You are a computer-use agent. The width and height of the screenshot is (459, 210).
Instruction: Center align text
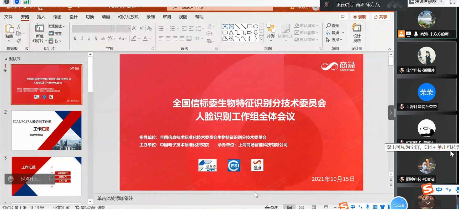click(168, 38)
